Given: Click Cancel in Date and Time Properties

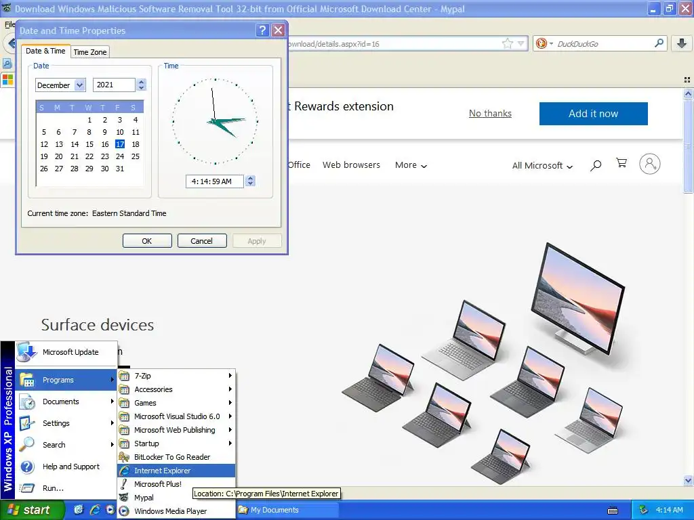Looking at the screenshot, I should pyautogui.click(x=202, y=241).
